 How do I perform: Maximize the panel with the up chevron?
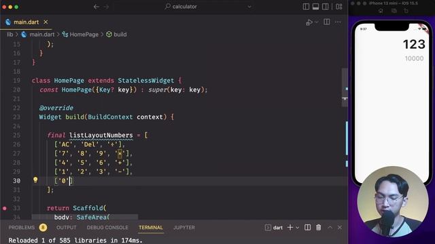[330, 228]
